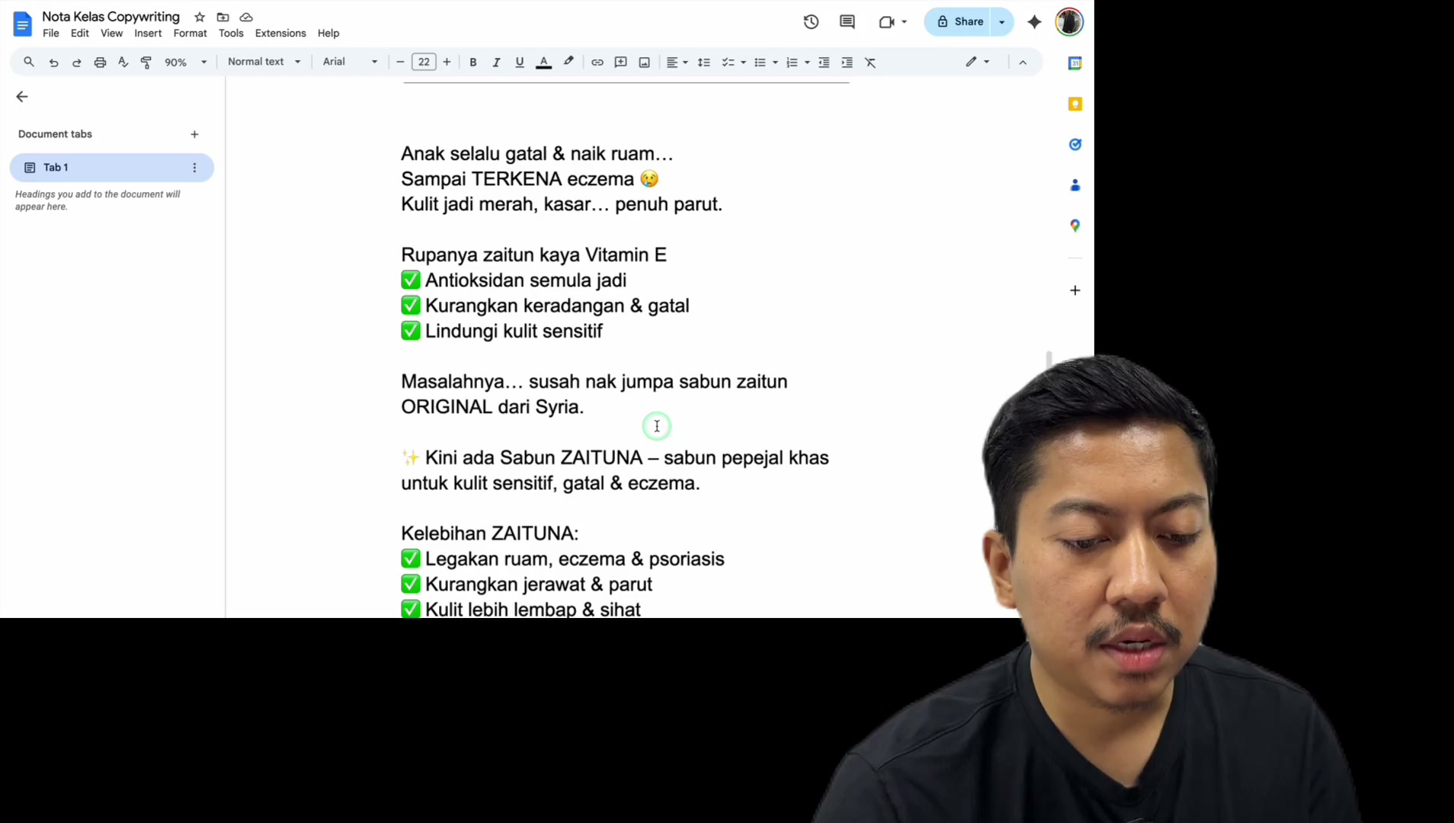Open the Extensions menu
This screenshot has height=823, width=1454.
pyautogui.click(x=280, y=34)
